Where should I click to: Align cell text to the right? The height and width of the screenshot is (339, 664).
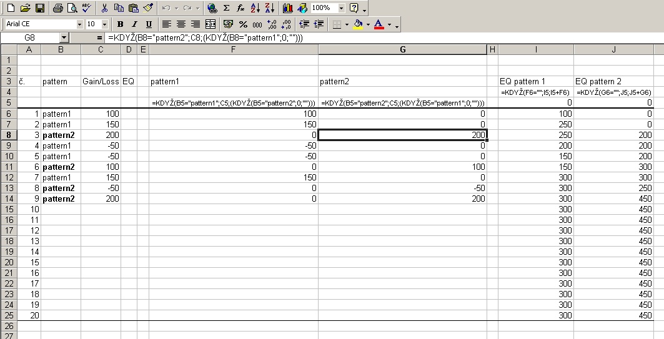click(x=196, y=24)
